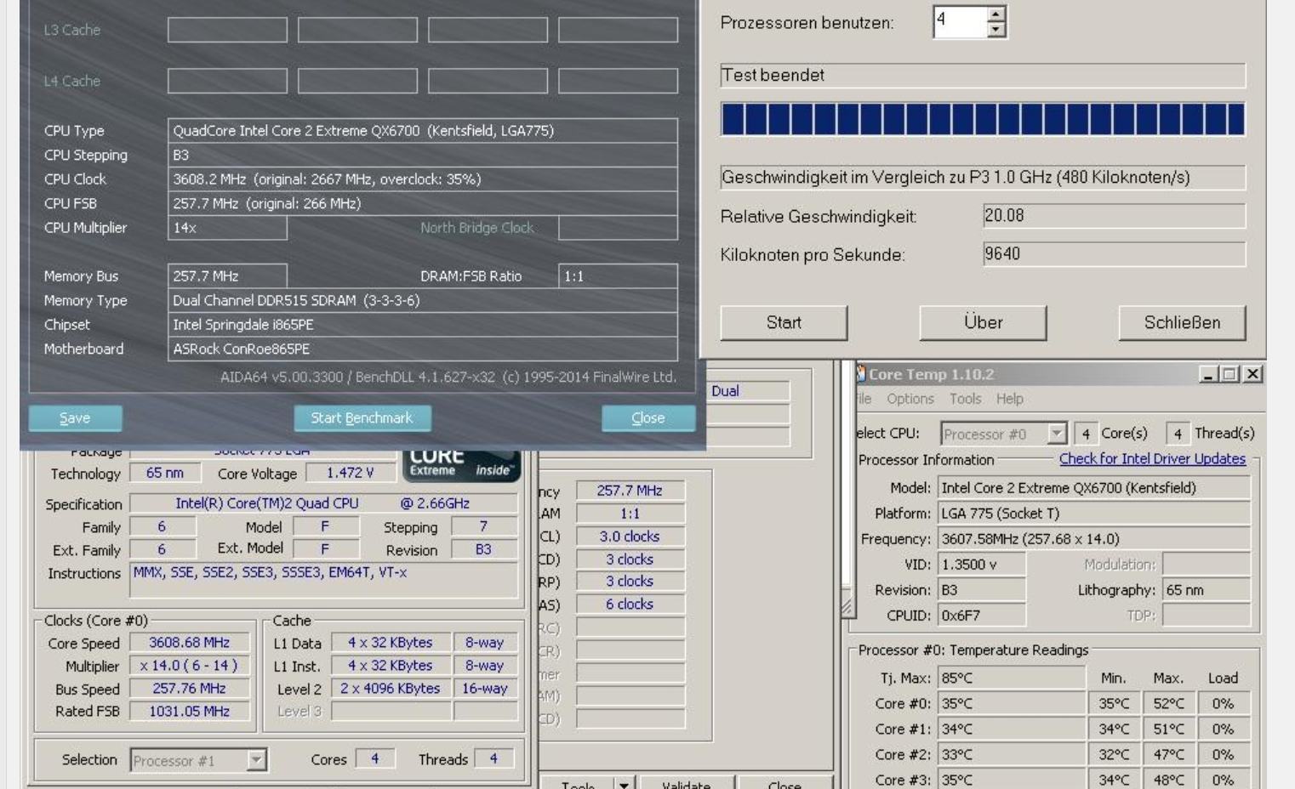1295x789 pixels.
Task: Click the Motherboard ASRock ConRoe865PE field
Action: (x=423, y=349)
